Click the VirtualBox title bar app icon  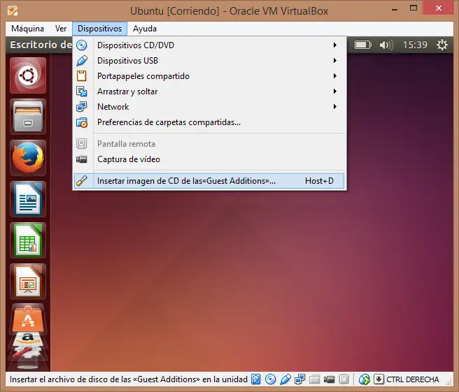coord(13,10)
